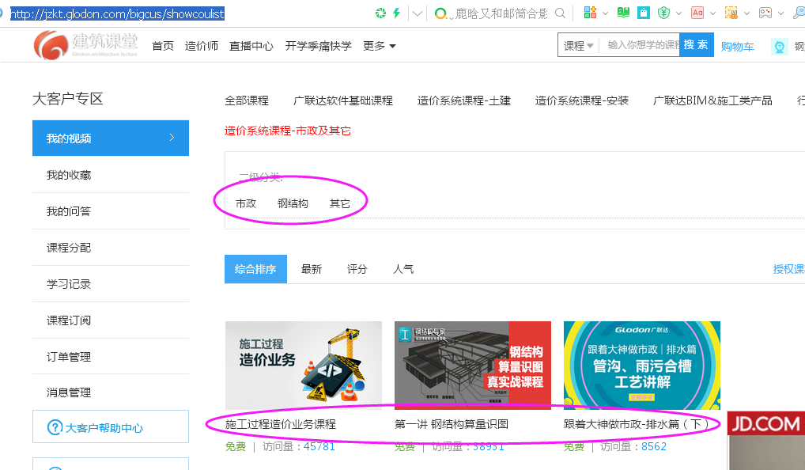805x470 pixels.
Task: Open 我的问答 in the sidebar
Action: click(69, 211)
